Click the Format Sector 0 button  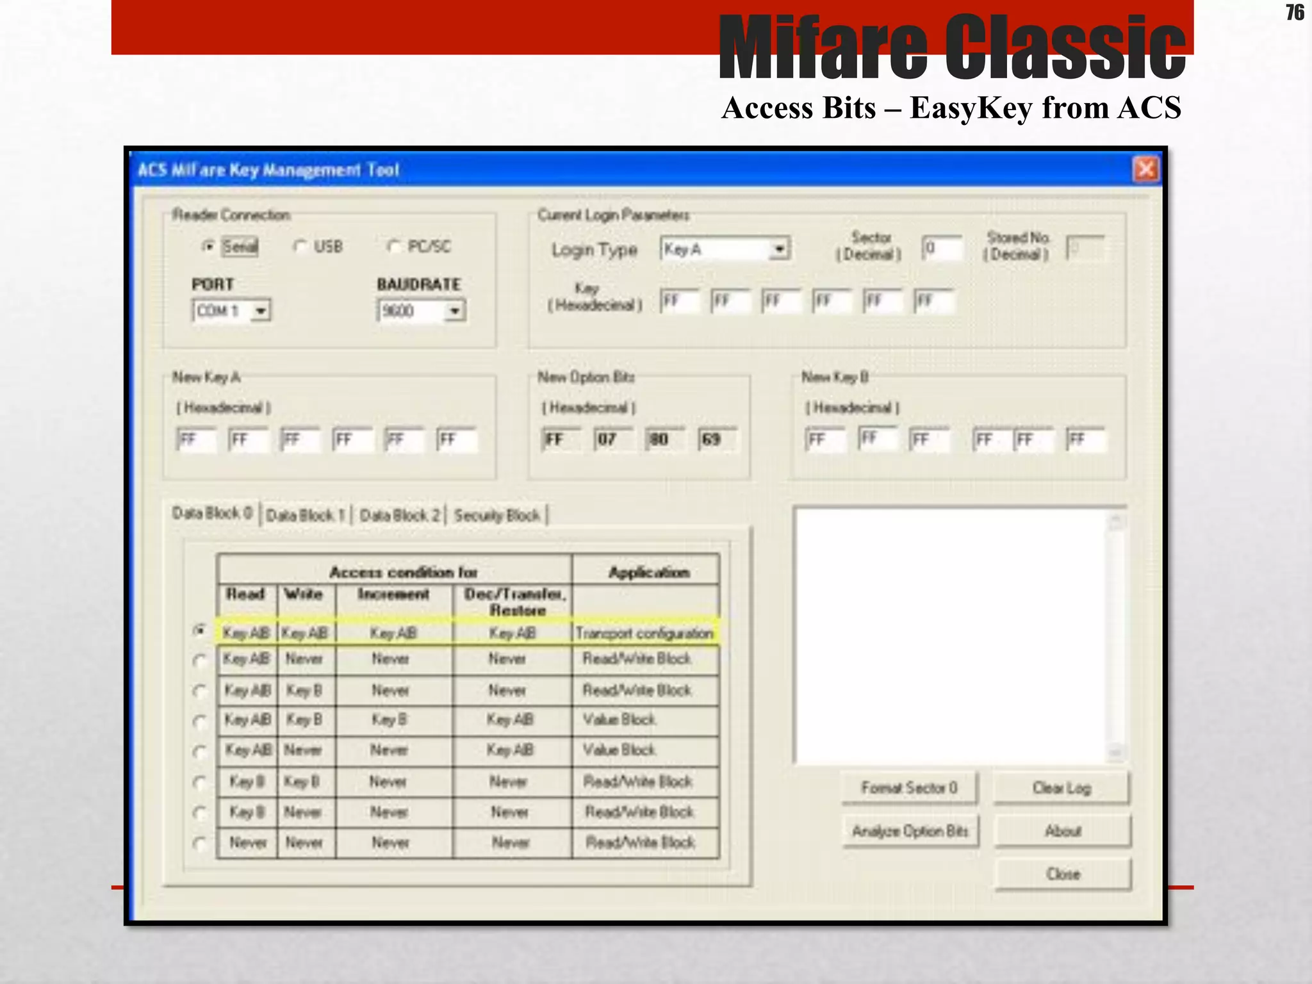pos(910,788)
